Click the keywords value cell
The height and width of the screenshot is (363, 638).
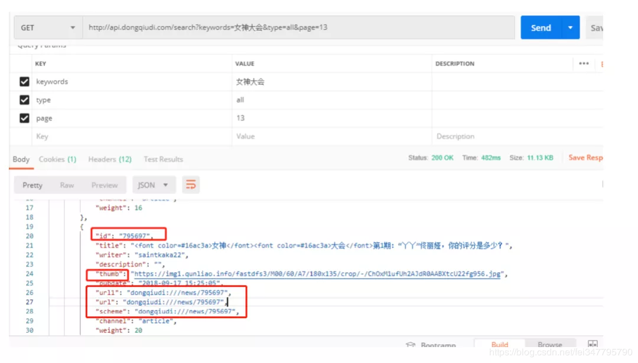pos(332,81)
